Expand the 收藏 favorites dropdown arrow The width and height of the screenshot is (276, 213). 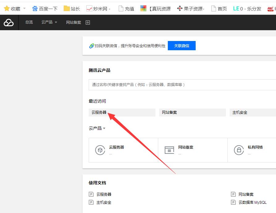pos(24,8)
